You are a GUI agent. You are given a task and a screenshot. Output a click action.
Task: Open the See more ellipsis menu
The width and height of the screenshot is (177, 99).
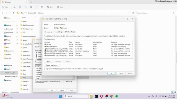[69, 7]
